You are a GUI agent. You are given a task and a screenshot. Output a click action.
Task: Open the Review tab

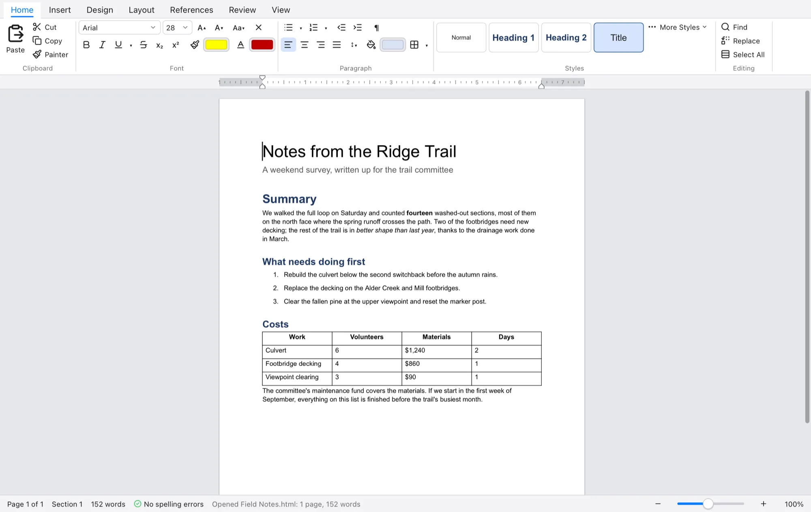(242, 10)
